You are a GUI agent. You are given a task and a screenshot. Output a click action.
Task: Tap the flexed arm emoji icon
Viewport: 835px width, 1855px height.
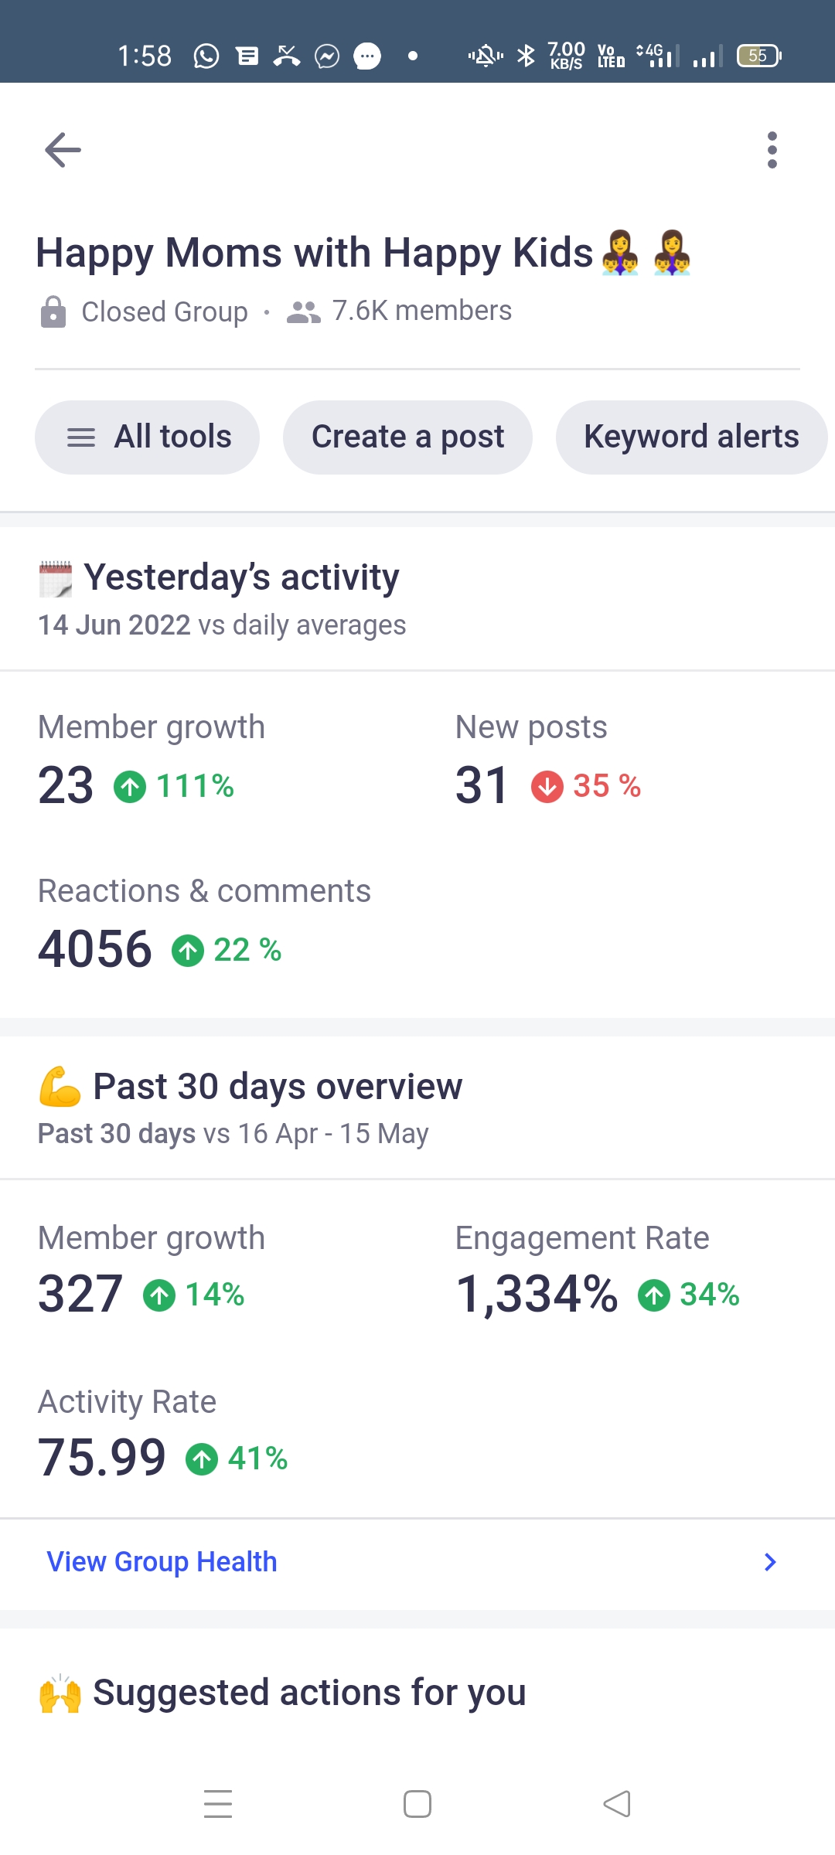click(x=60, y=1086)
